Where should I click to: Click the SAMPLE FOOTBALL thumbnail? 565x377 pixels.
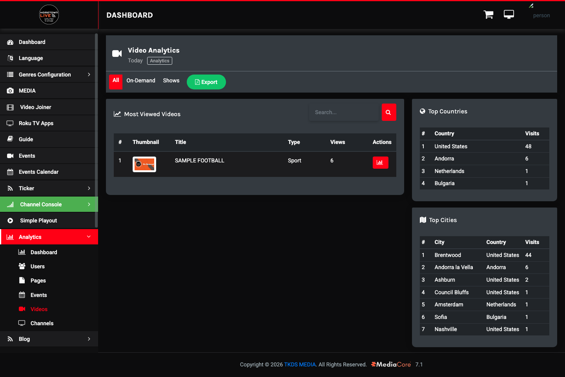pos(144,164)
